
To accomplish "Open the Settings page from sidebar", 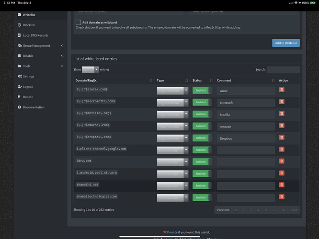I will coord(28,76).
